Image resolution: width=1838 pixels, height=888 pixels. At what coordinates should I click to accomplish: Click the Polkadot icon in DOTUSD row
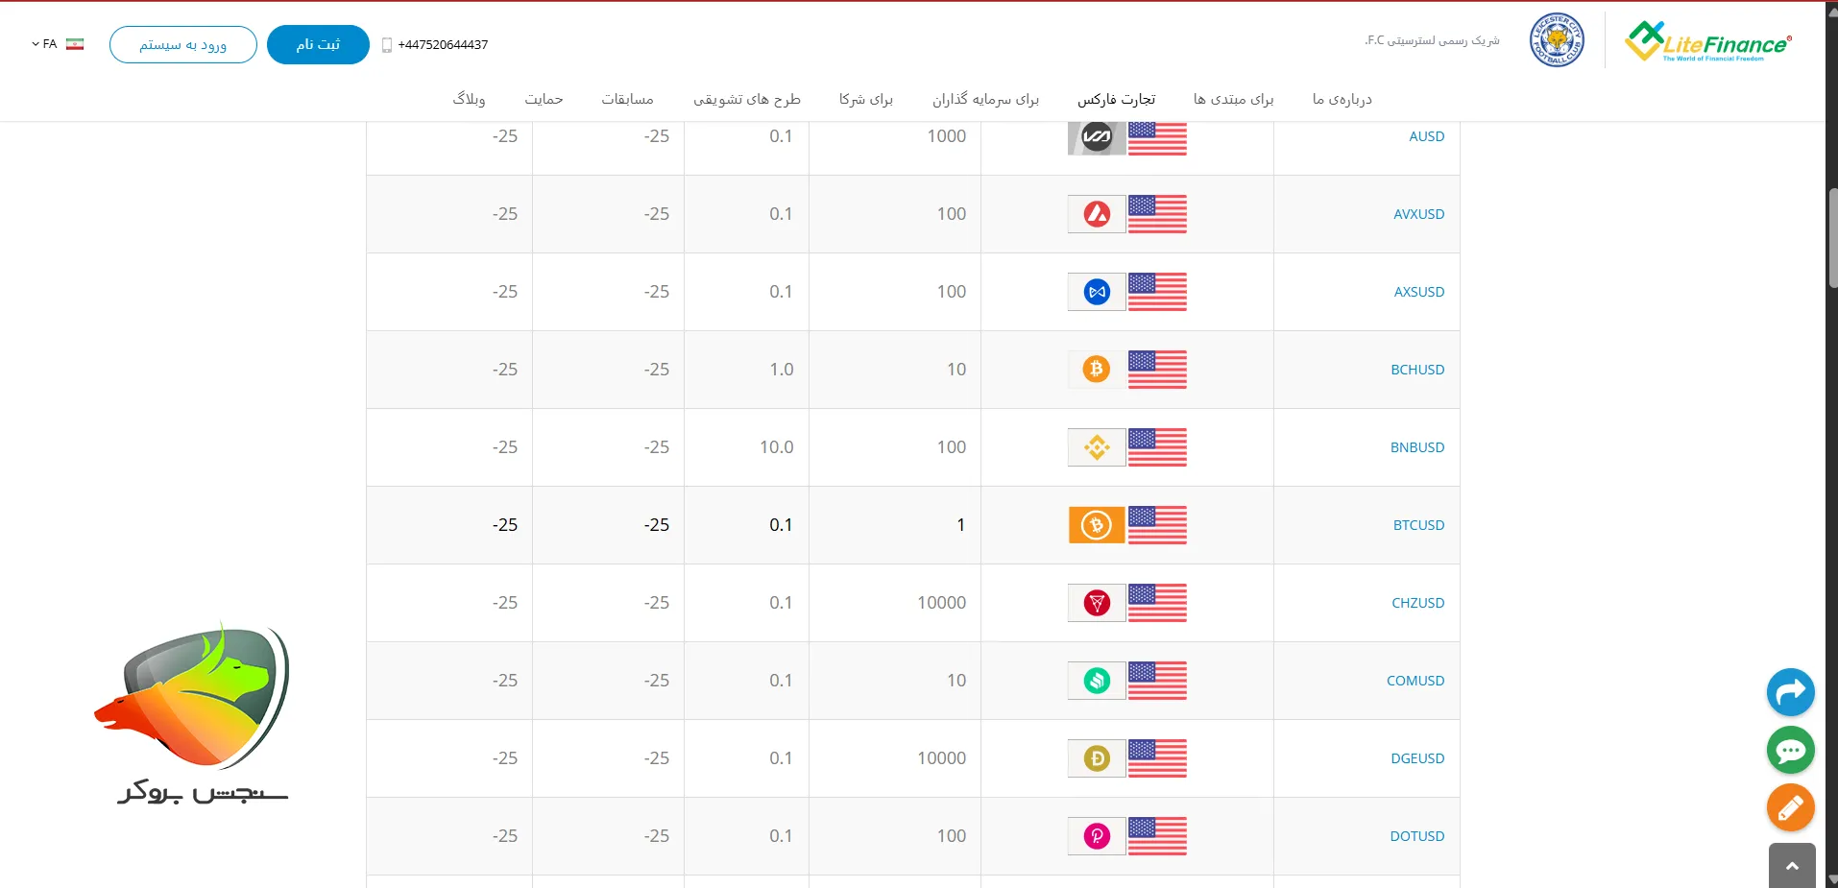point(1097,836)
